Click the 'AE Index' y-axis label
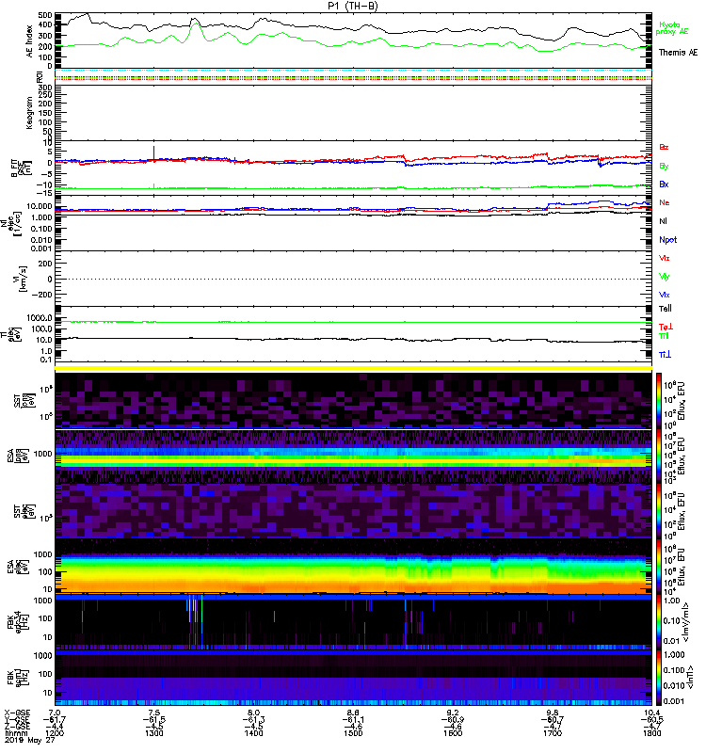 click(30, 41)
